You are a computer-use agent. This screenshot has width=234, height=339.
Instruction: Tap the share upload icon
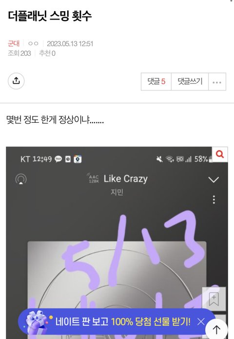[x=16, y=81]
